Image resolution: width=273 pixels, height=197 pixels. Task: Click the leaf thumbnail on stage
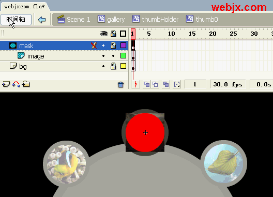click(223, 163)
